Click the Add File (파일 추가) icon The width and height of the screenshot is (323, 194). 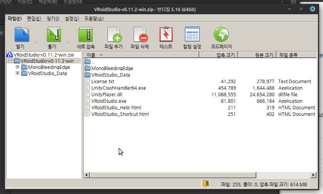[114, 34]
